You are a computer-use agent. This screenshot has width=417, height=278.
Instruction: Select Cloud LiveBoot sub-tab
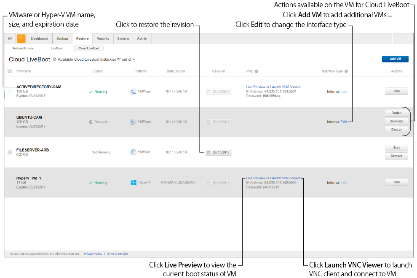point(89,49)
